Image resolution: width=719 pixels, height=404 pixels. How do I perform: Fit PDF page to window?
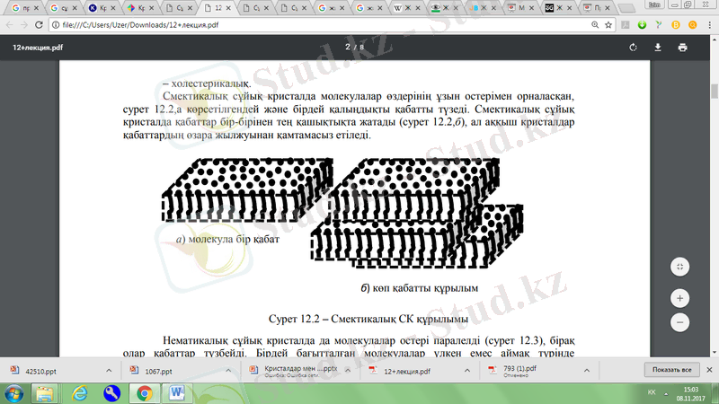[x=679, y=267]
